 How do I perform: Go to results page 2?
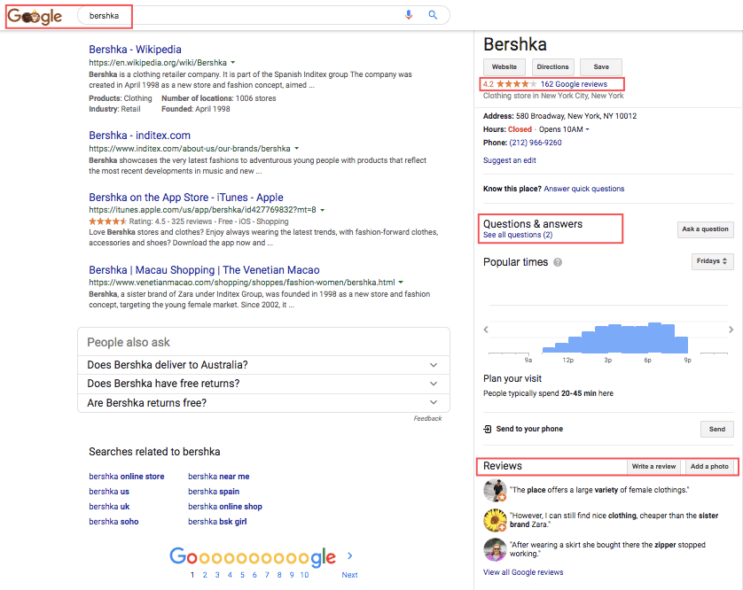pos(205,575)
